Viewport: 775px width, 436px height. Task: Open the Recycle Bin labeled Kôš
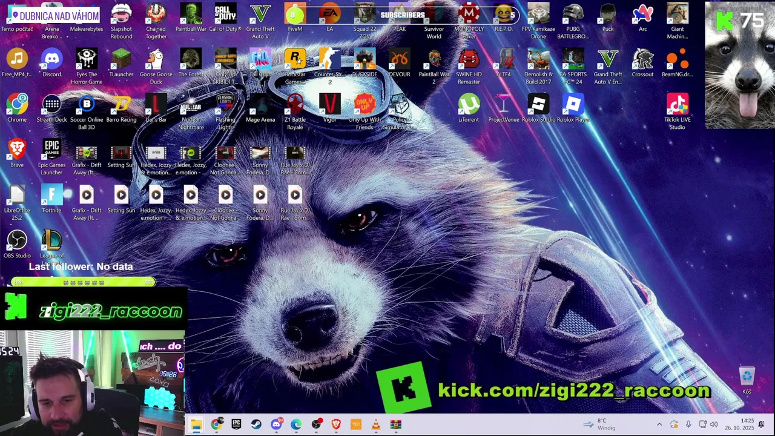pos(747,381)
